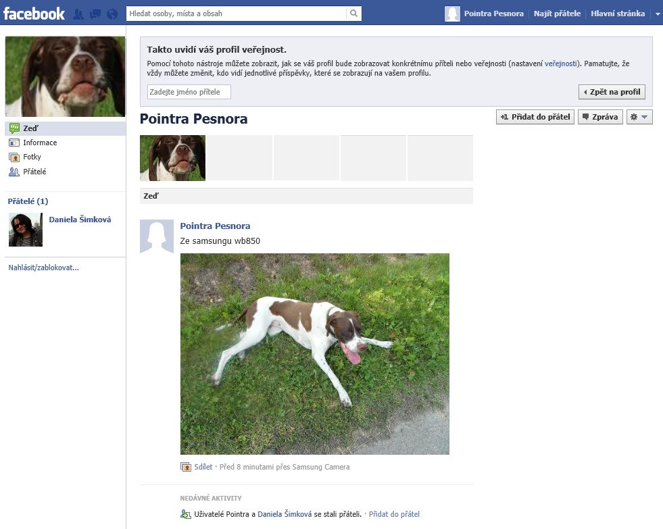663x529 pixels.
Task: Click the post author's silhouette avatar
Action: pos(156,236)
